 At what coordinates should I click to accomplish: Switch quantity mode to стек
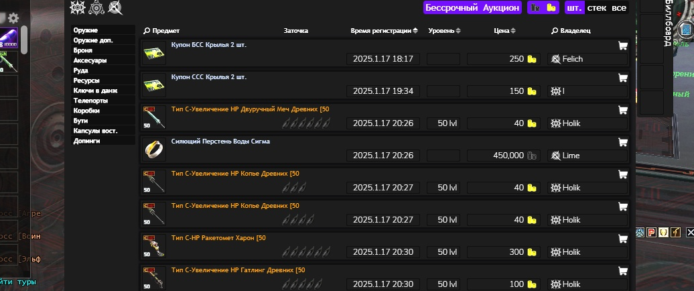[597, 7]
